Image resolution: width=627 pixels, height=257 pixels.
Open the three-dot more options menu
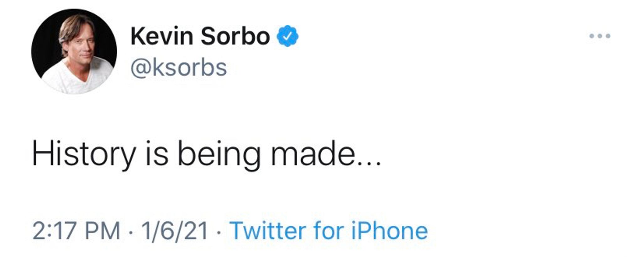(599, 36)
